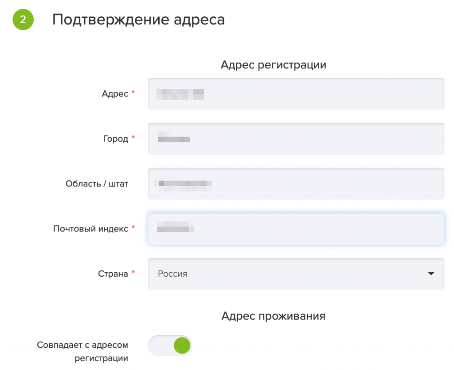This screenshot has width=454, height=370.
Task: Select the Область / штат input field
Action: tap(296, 183)
